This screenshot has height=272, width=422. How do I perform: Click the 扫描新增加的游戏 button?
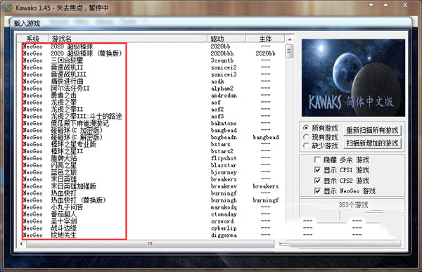pyautogui.click(x=373, y=143)
